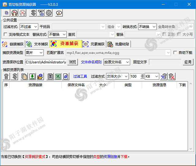Switch to 文本捕获 tab
The width and height of the screenshot is (196, 166).
click(x=37, y=44)
